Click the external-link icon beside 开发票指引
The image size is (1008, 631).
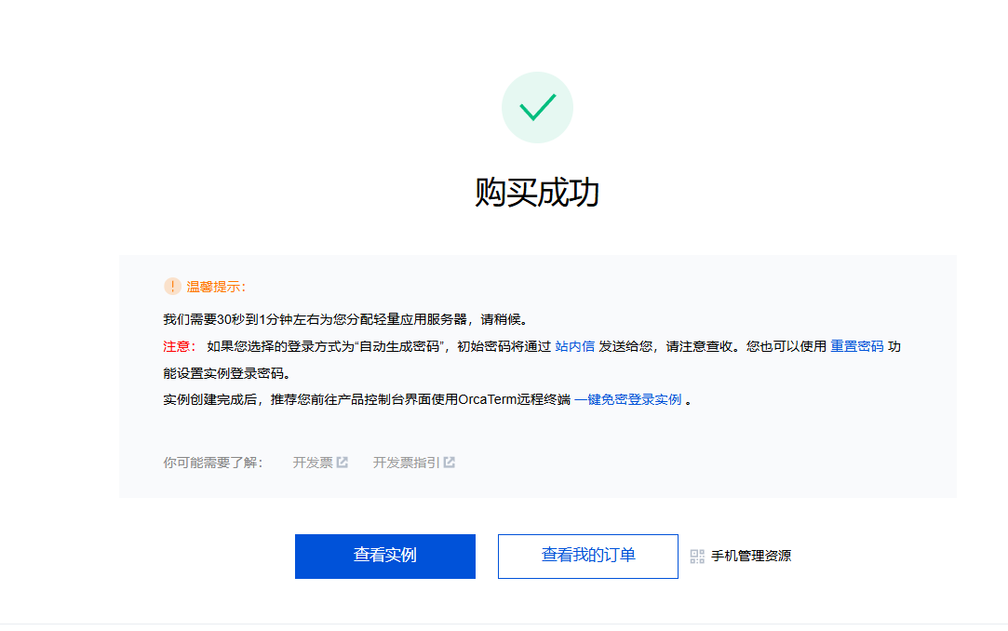(x=450, y=463)
